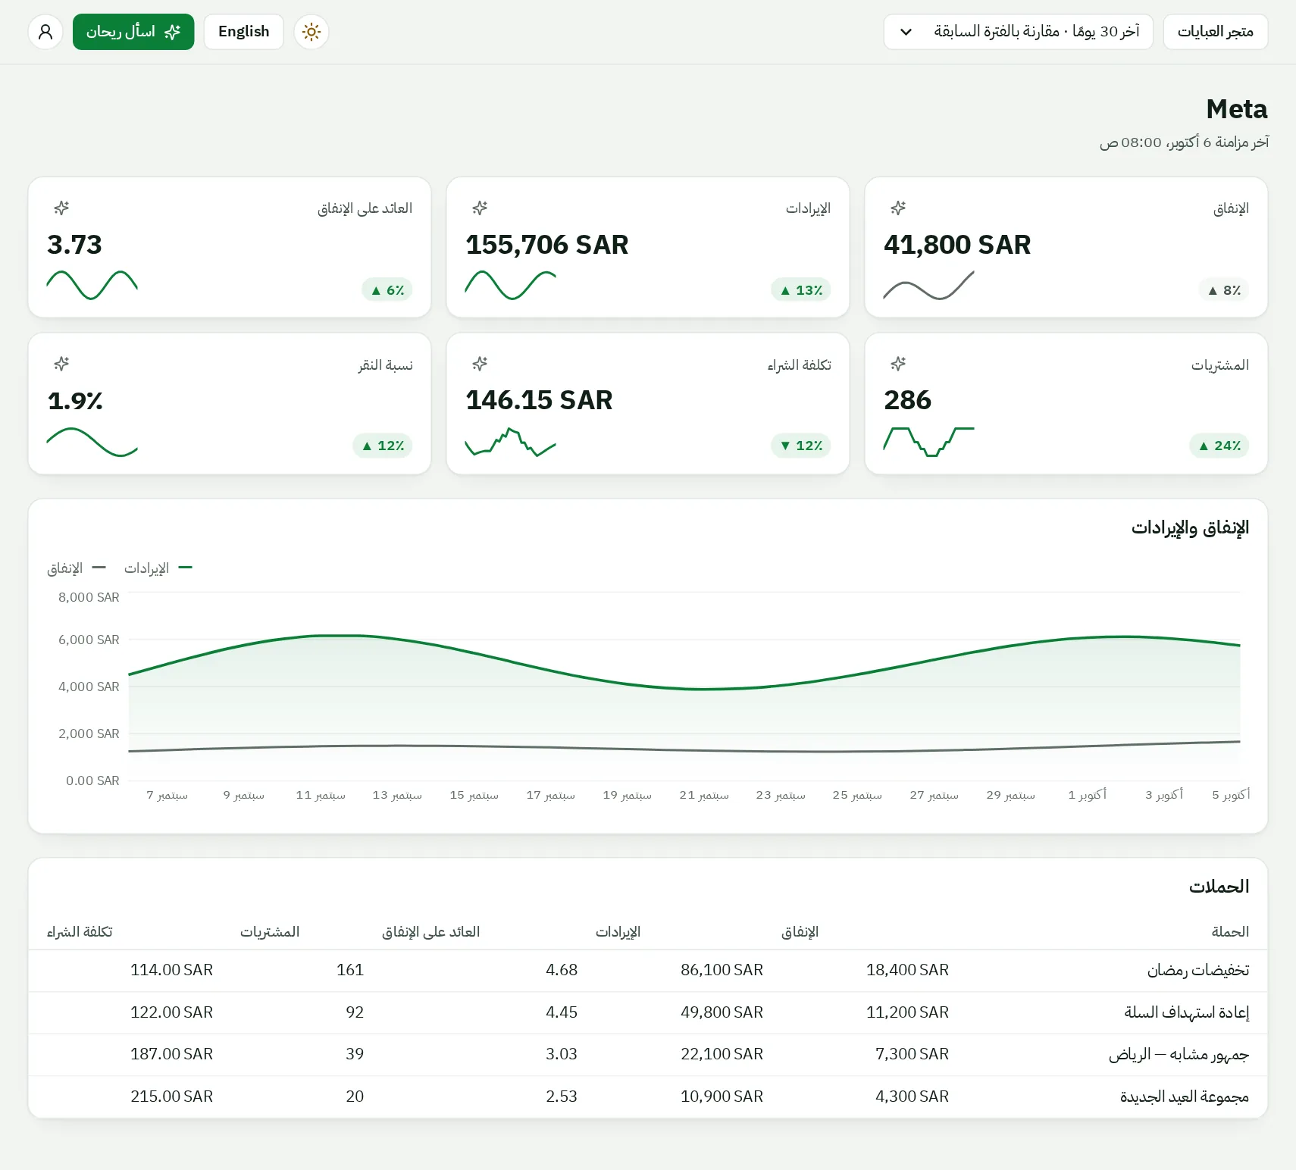
Task: Select the تخفيضات رمضان campaign row
Action: 648,971
